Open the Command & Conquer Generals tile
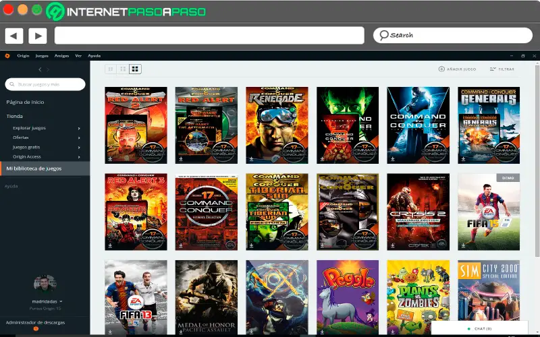The width and height of the screenshot is (540, 337). [489, 125]
